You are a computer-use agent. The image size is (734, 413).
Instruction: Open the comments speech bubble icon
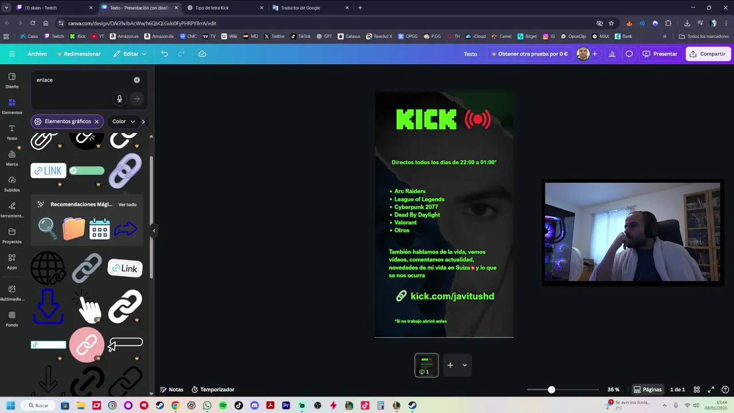point(629,54)
